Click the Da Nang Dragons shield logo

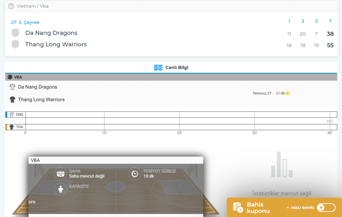(15, 33)
